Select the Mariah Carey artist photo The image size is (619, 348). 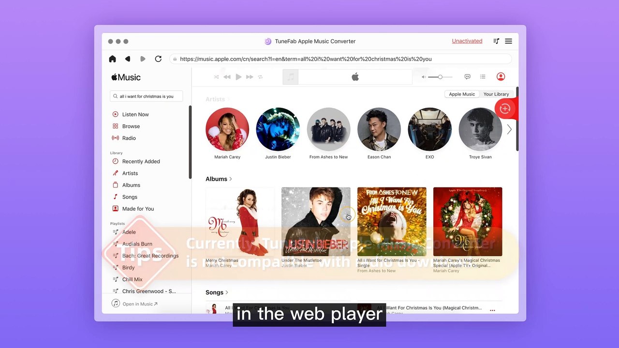coord(227,130)
